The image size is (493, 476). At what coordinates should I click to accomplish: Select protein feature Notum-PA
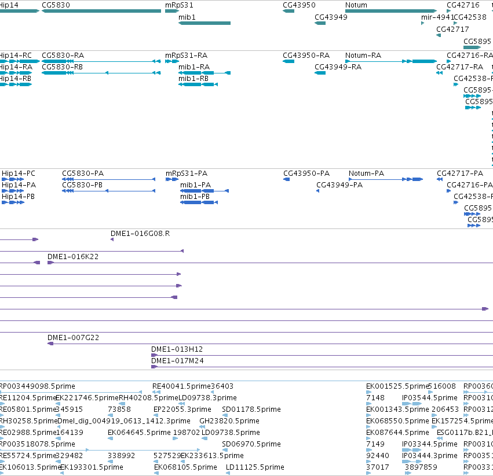(x=386, y=179)
